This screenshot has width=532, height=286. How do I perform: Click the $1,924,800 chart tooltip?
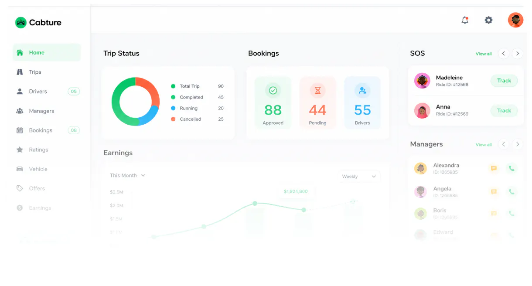coord(296,191)
